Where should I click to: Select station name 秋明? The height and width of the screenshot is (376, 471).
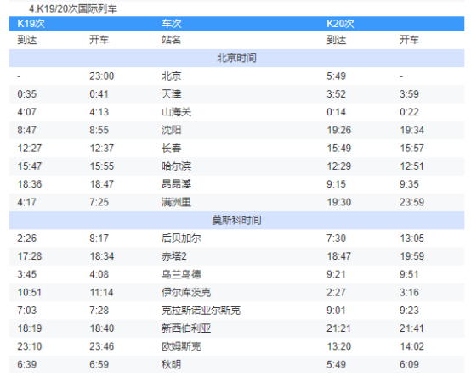(171, 364)
